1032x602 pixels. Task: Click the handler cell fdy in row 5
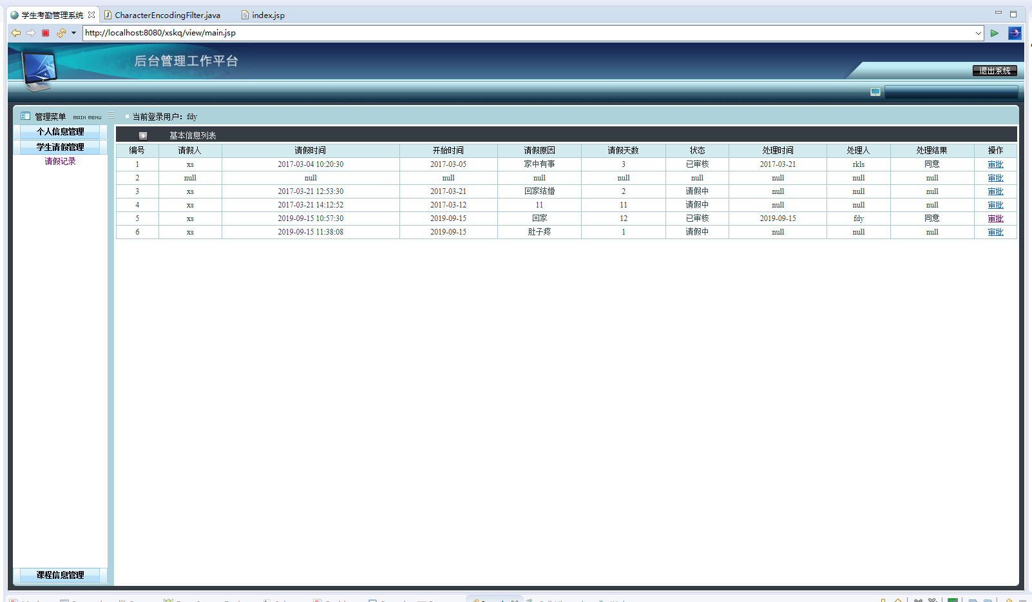[x=859, y=218]
